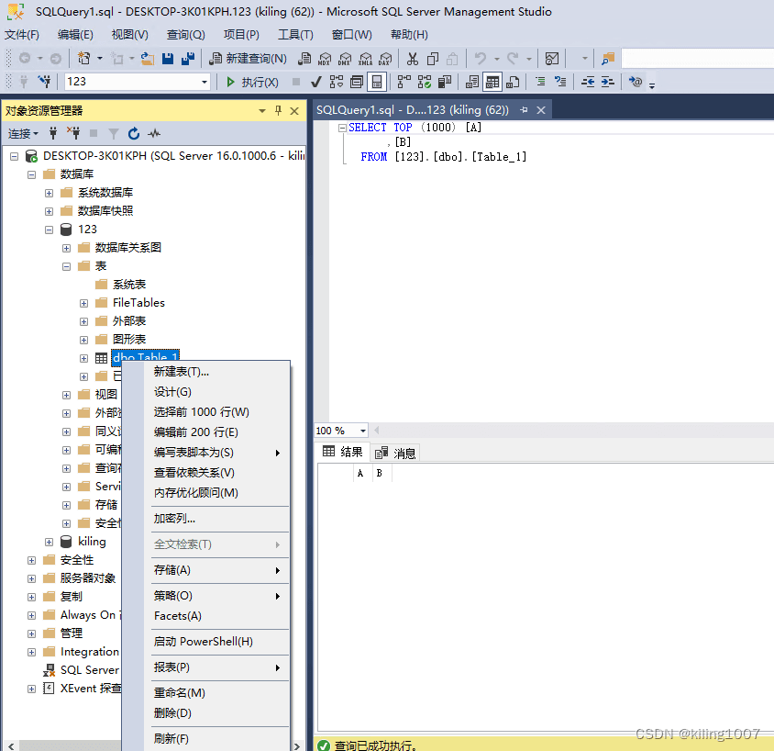The width and height of the screenshot is (774, 751).
Task: Click the Connect Object Explorer plug icon
Action: (x=53, y=133)
